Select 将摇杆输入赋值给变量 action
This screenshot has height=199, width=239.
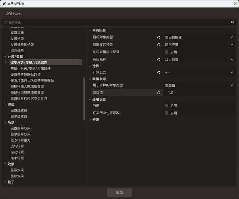tap(27, 86)
